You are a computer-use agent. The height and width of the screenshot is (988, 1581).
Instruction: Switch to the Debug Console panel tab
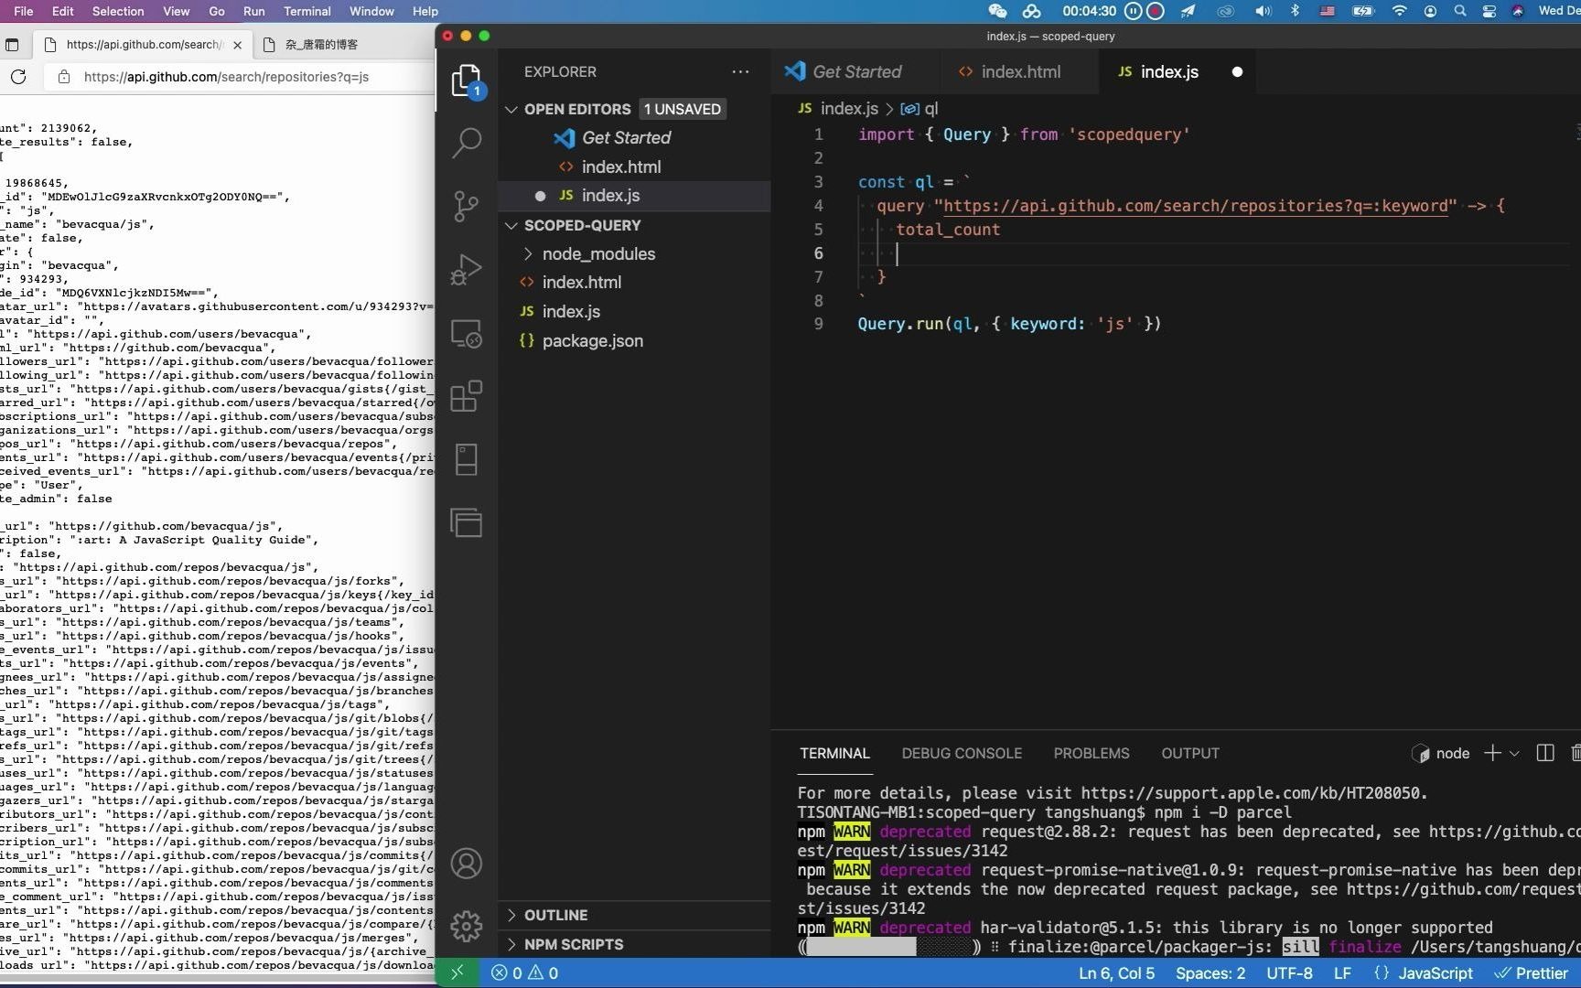point(962,753)
